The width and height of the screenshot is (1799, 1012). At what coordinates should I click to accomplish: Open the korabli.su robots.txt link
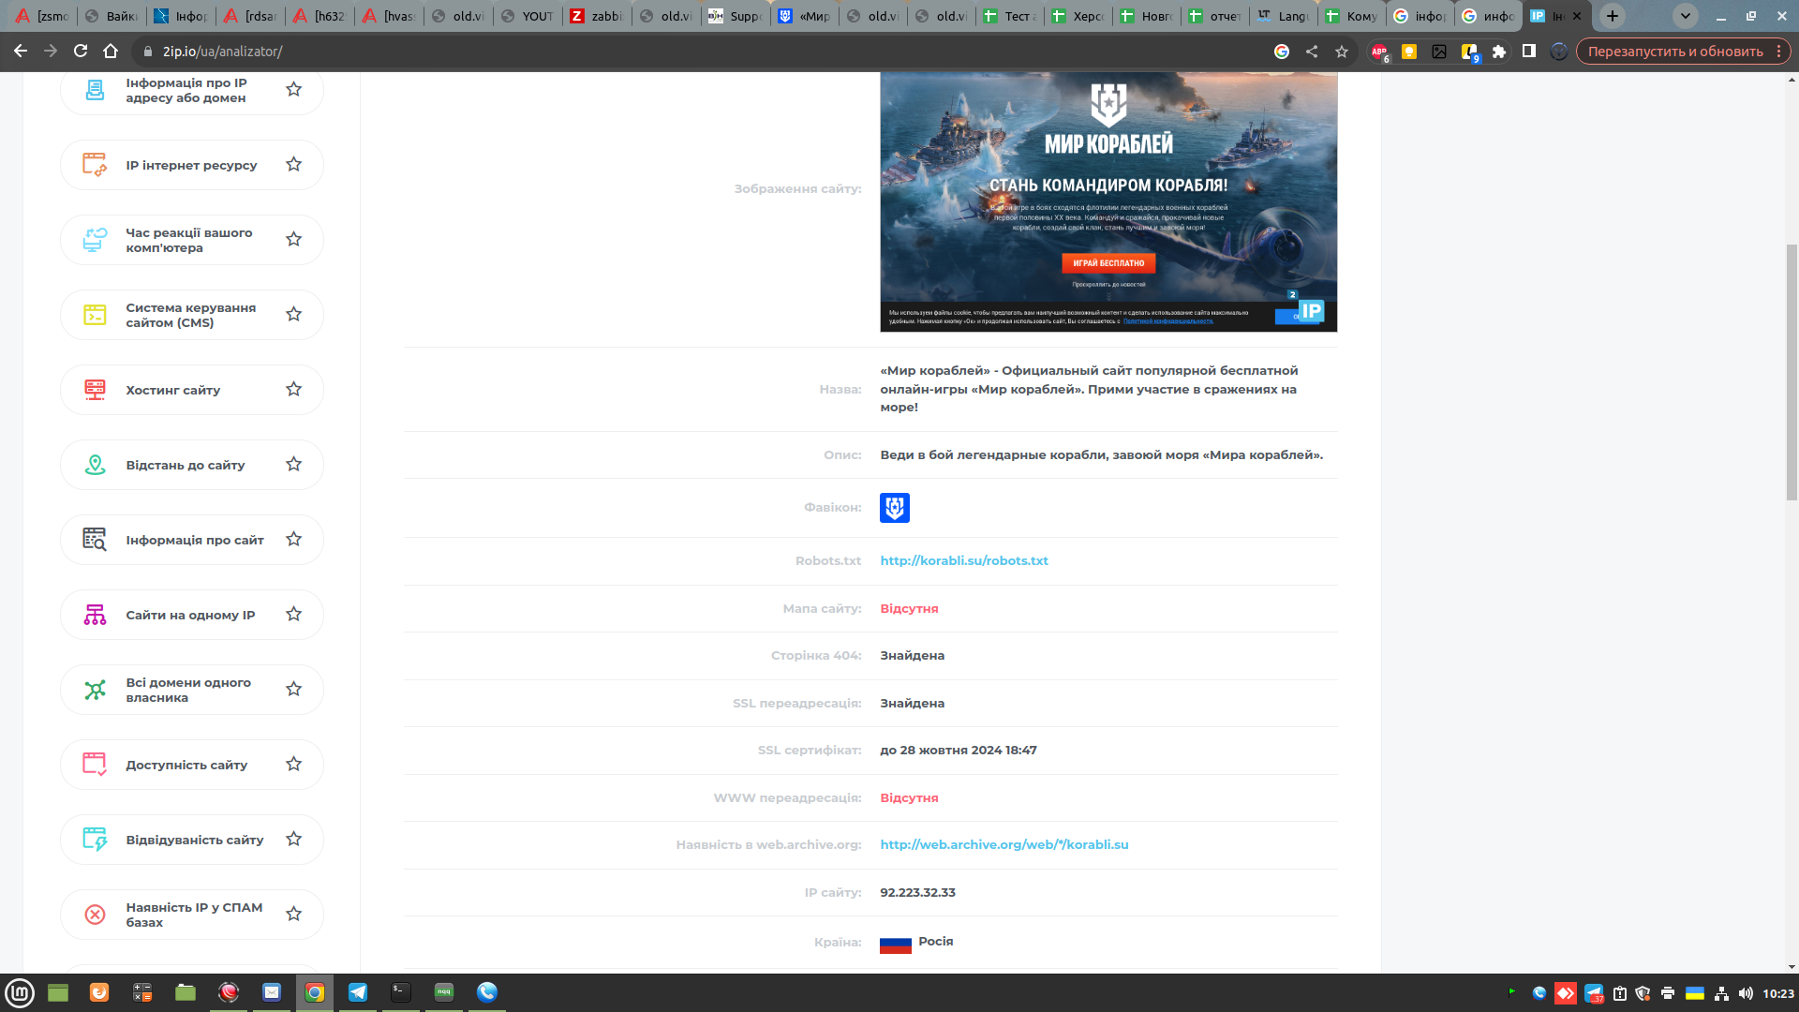pyautogui.click(x=964, y=561)
